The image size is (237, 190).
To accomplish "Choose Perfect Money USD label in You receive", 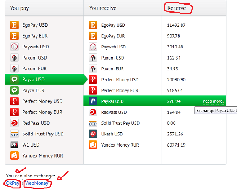I will tap(120, 80).
